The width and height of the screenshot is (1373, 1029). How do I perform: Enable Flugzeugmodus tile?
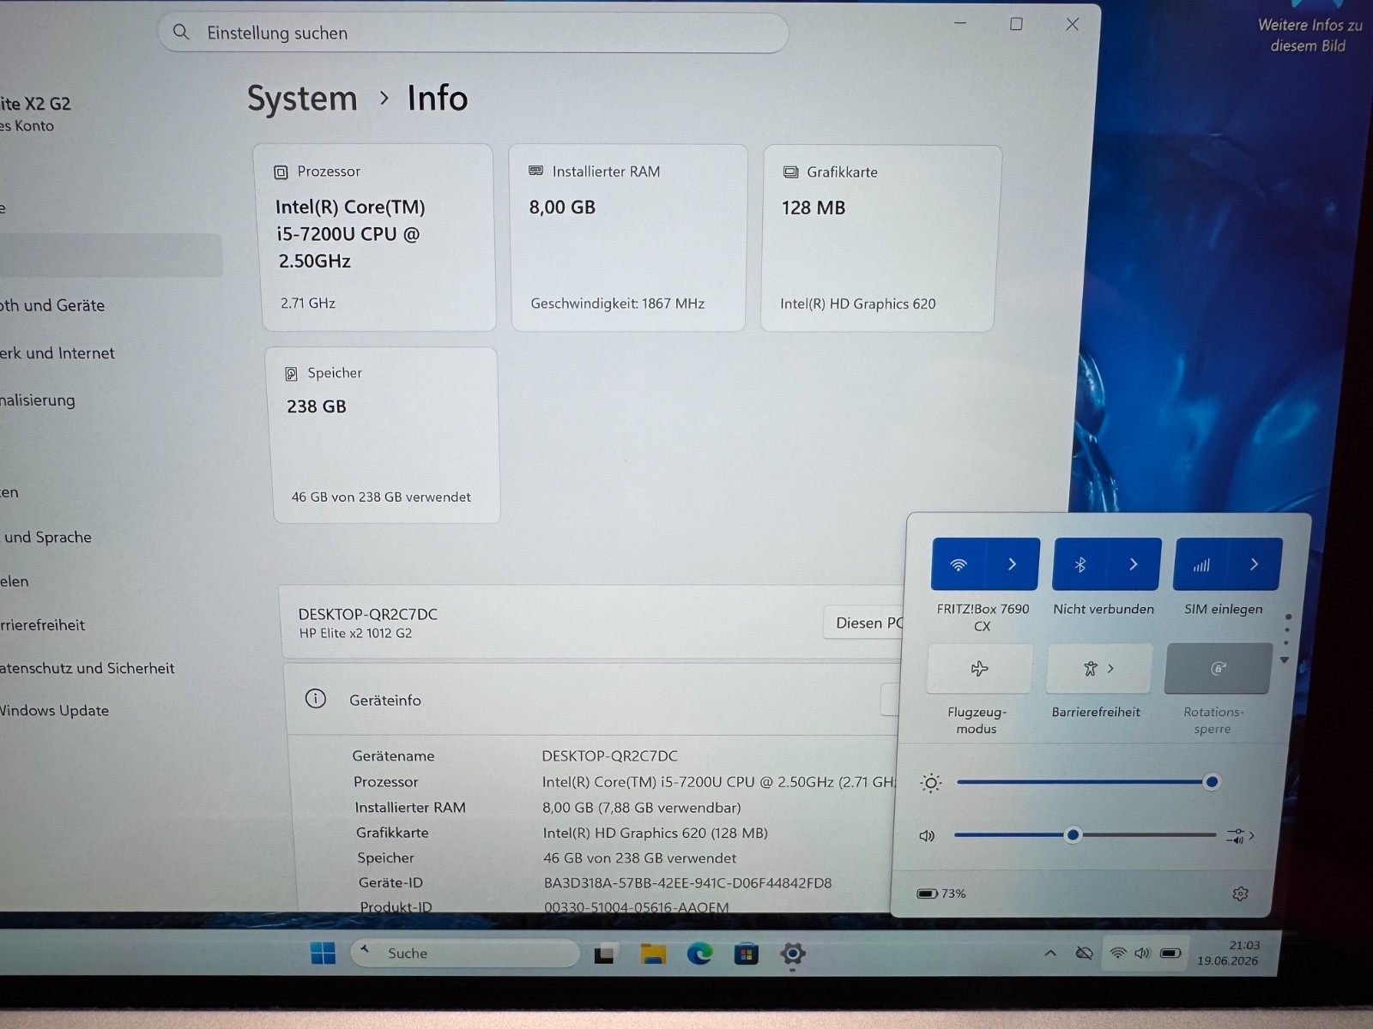pos(979,669)
